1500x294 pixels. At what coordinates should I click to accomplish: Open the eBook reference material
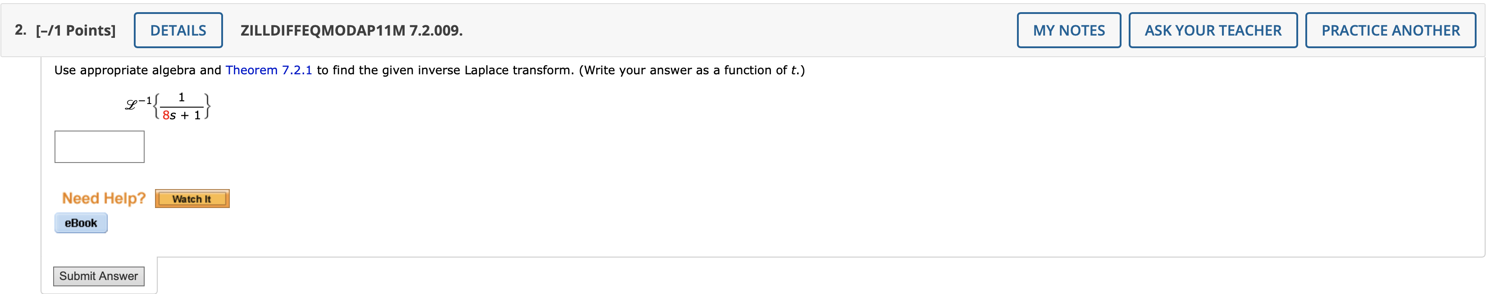(x=81, y=222)
